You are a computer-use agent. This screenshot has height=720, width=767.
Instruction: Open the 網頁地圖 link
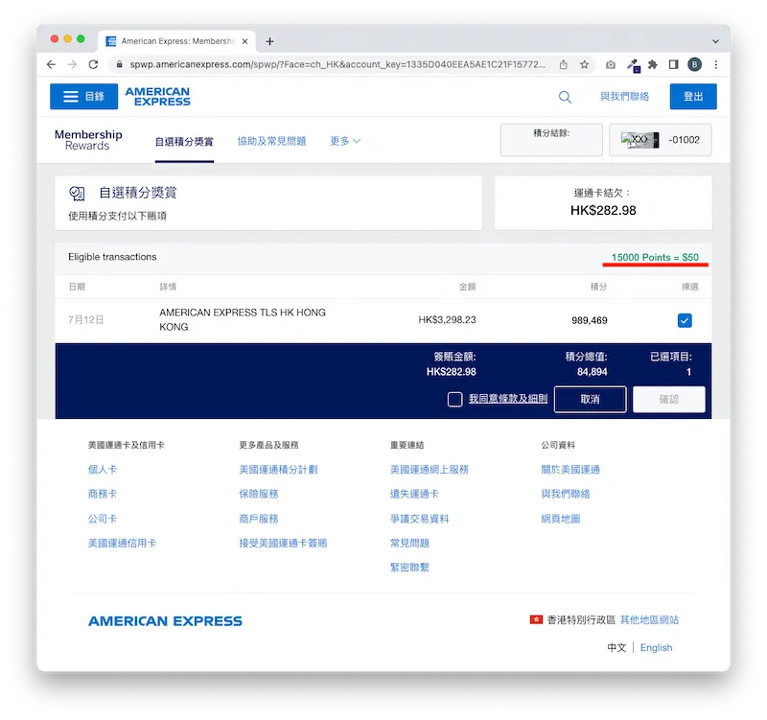pos(561,519)
